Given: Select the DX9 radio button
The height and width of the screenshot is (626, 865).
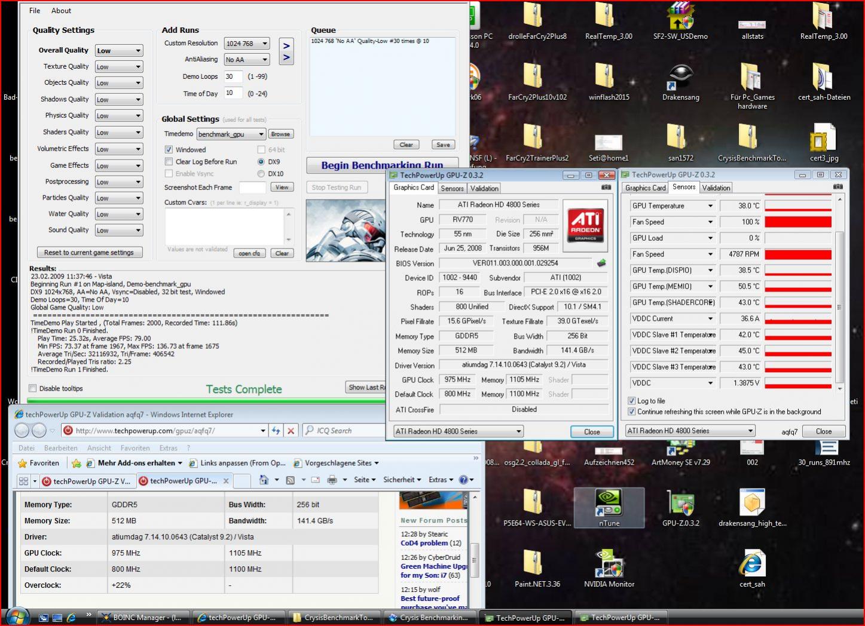Looking at the screenshot, I should point(261,162).
